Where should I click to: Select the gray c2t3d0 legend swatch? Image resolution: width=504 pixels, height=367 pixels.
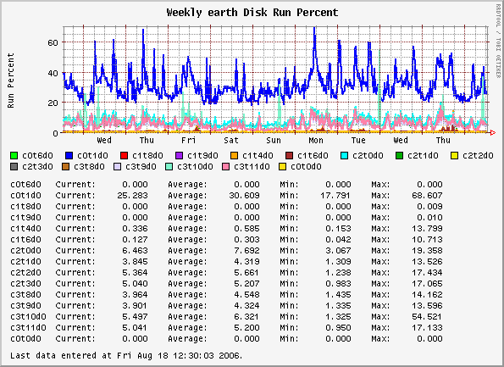(14, 167)
